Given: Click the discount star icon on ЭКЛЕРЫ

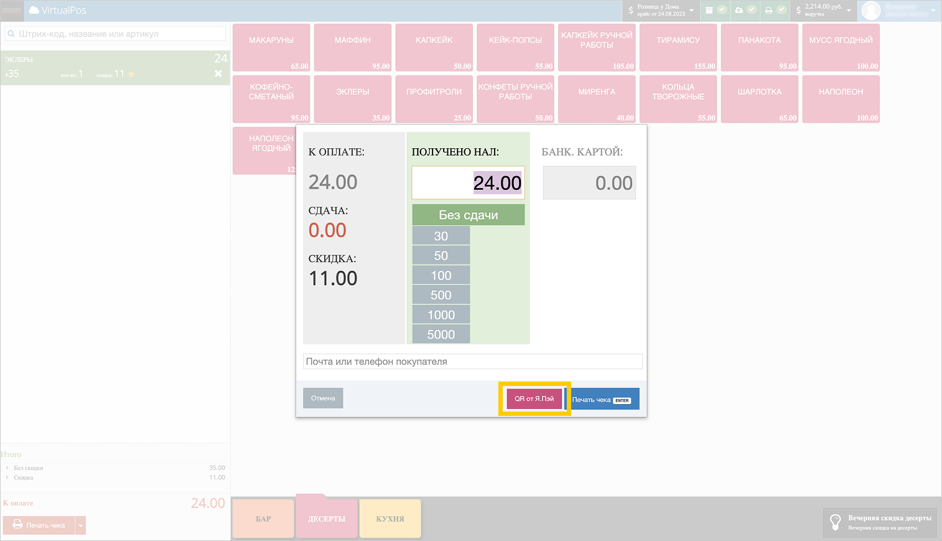Looking at the screenshot, I should tap(131, 74).
